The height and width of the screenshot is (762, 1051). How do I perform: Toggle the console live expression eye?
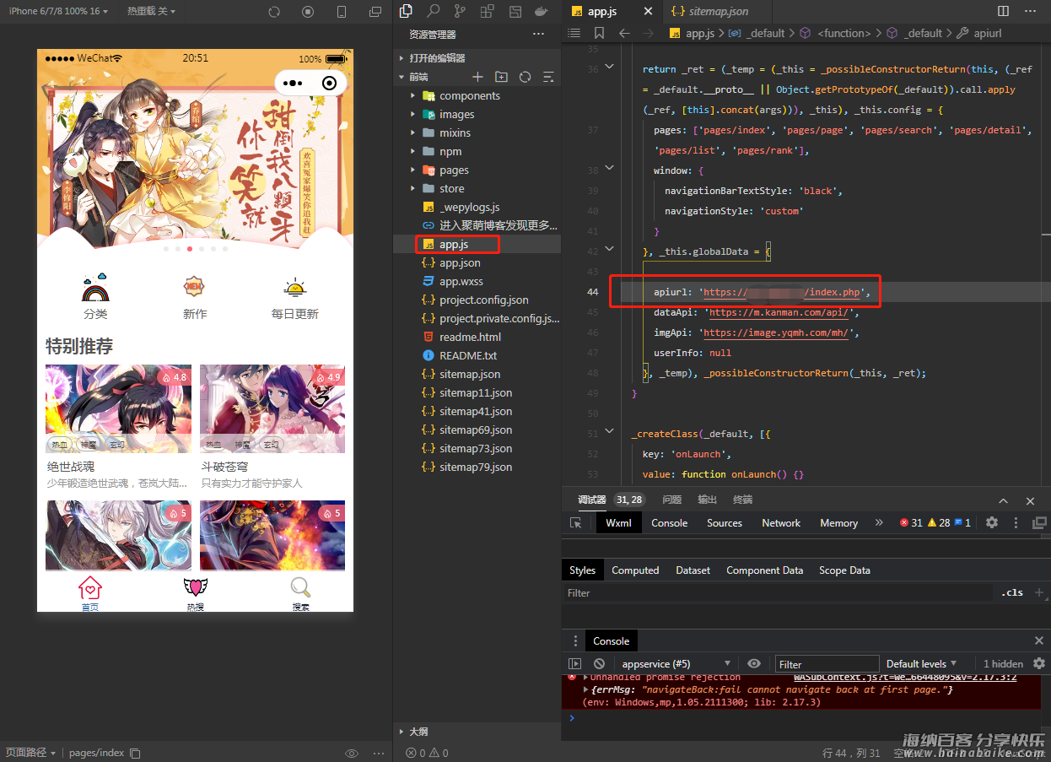coord(754,664)
